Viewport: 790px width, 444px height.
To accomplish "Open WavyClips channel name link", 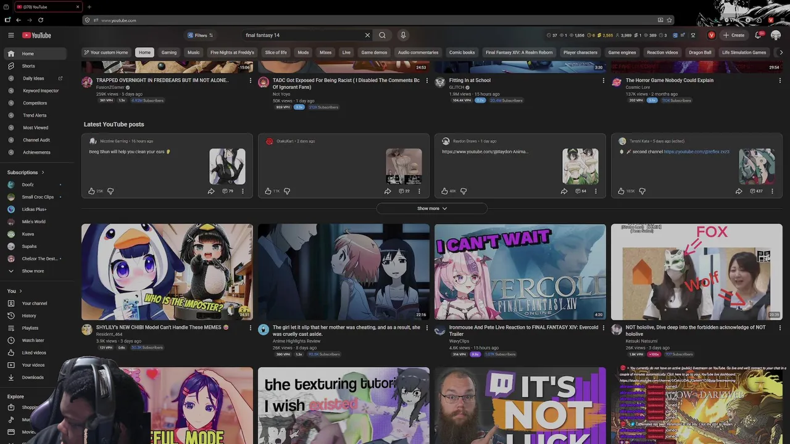I will point(459,341).
